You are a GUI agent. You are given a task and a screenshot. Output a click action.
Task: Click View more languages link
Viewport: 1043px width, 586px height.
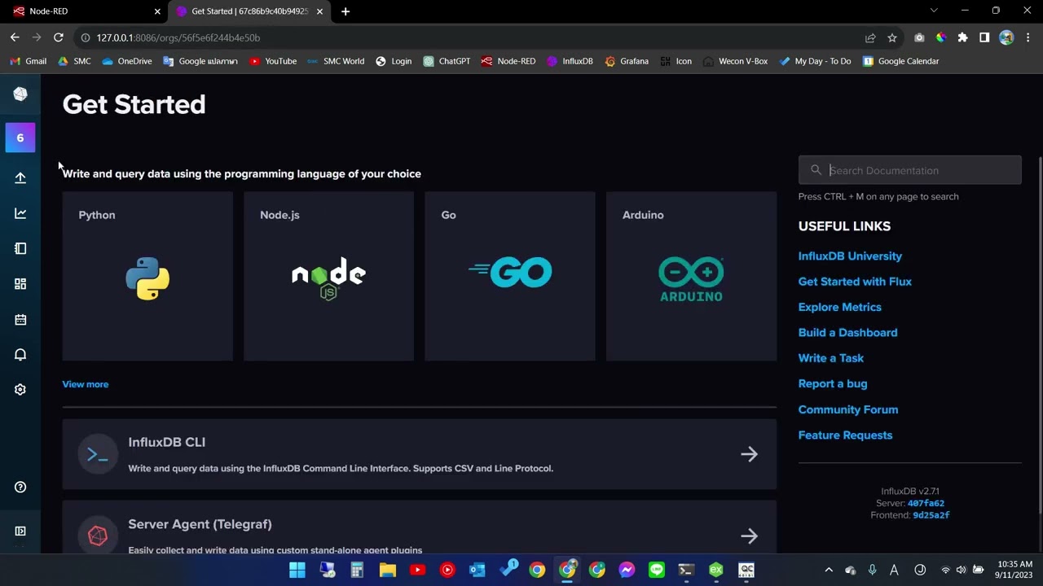click(x=86, y=384)
